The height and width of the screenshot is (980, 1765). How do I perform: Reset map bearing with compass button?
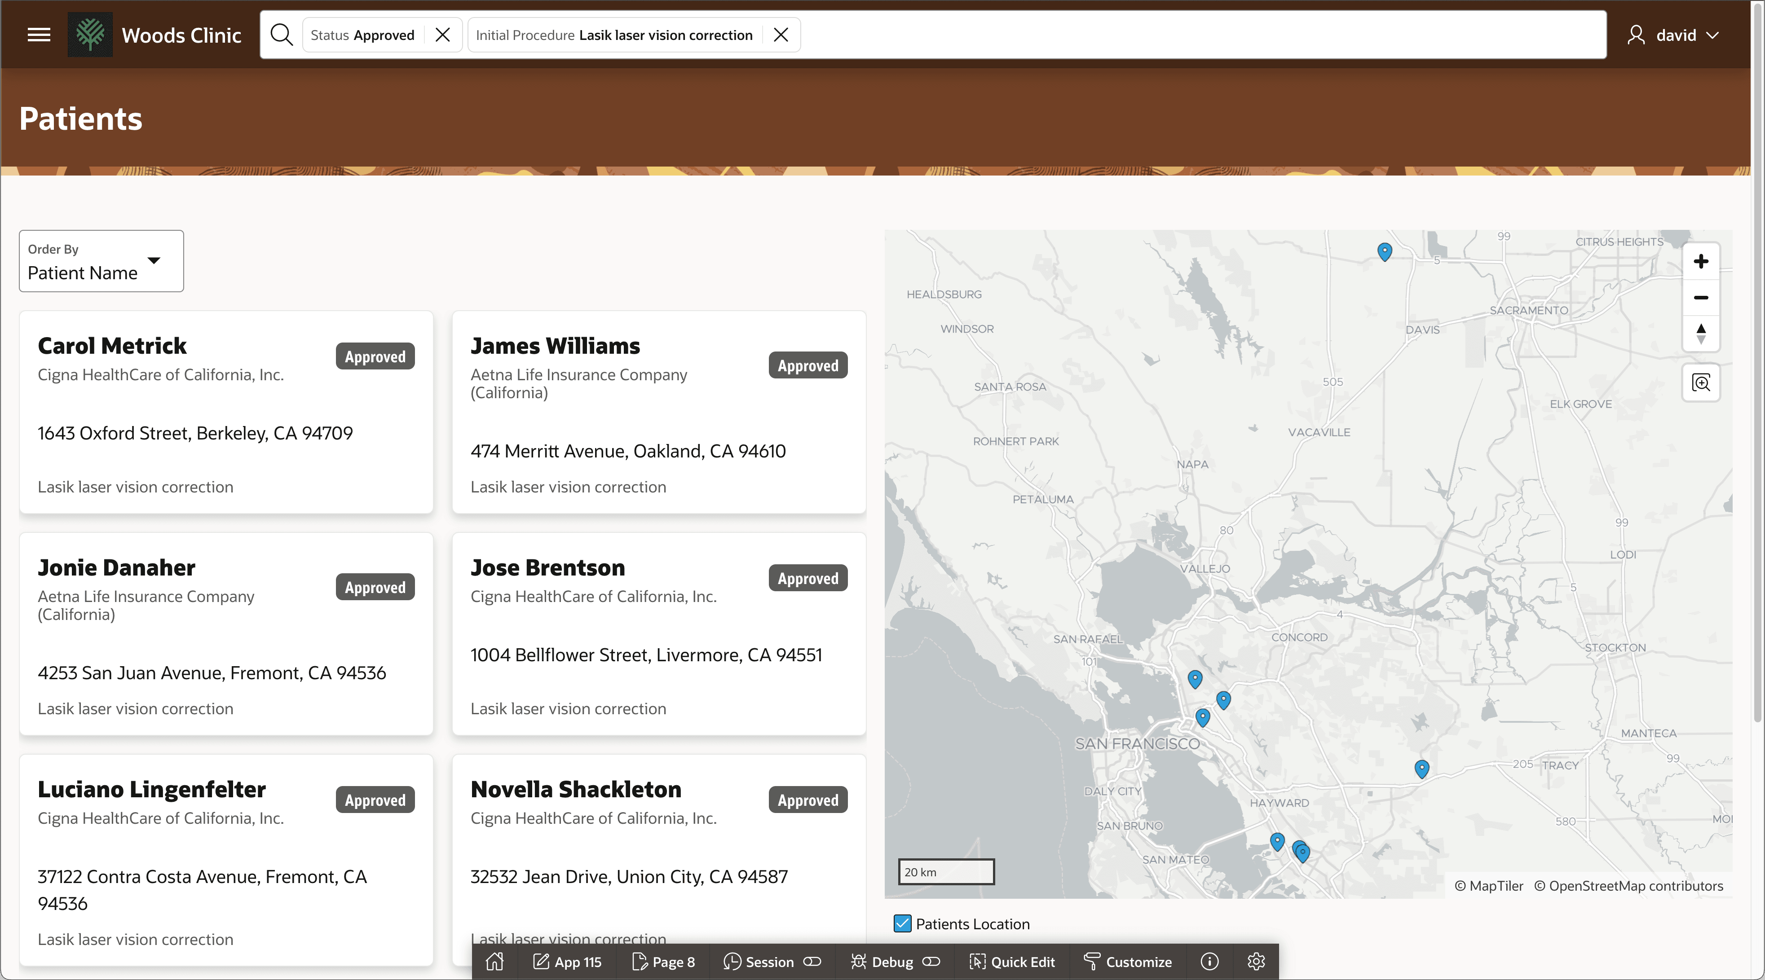tap(1701, 334)
